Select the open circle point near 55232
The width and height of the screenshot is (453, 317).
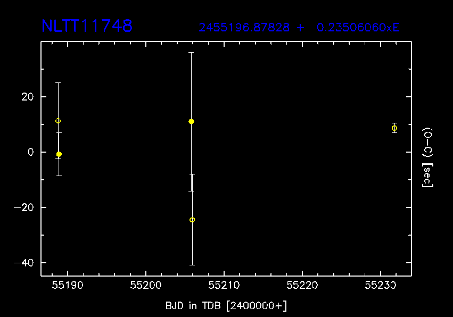pyautogui.click(x=394, y=128)
